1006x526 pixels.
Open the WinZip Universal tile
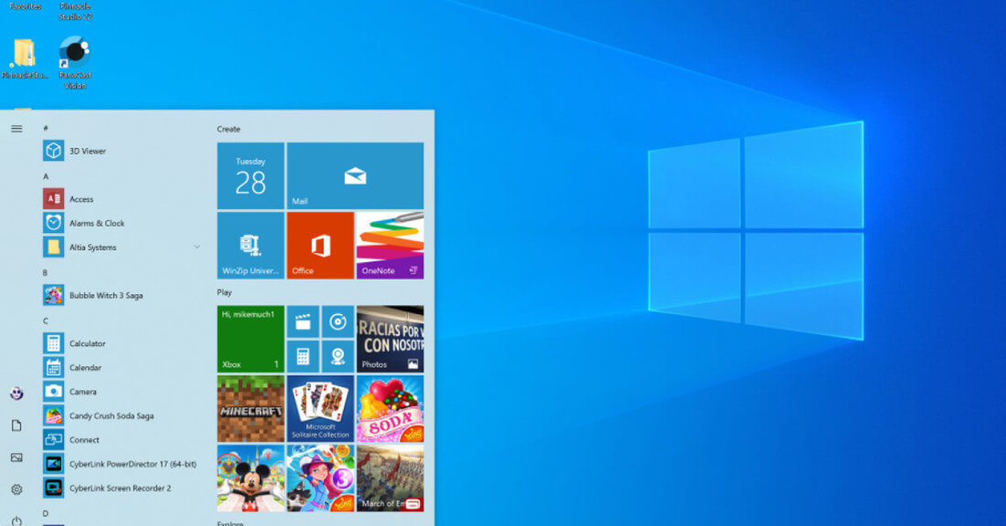coord(251,245)
